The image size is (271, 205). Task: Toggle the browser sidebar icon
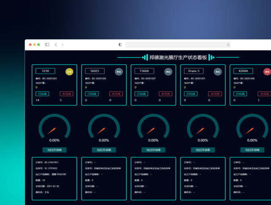tap(47, 45)
